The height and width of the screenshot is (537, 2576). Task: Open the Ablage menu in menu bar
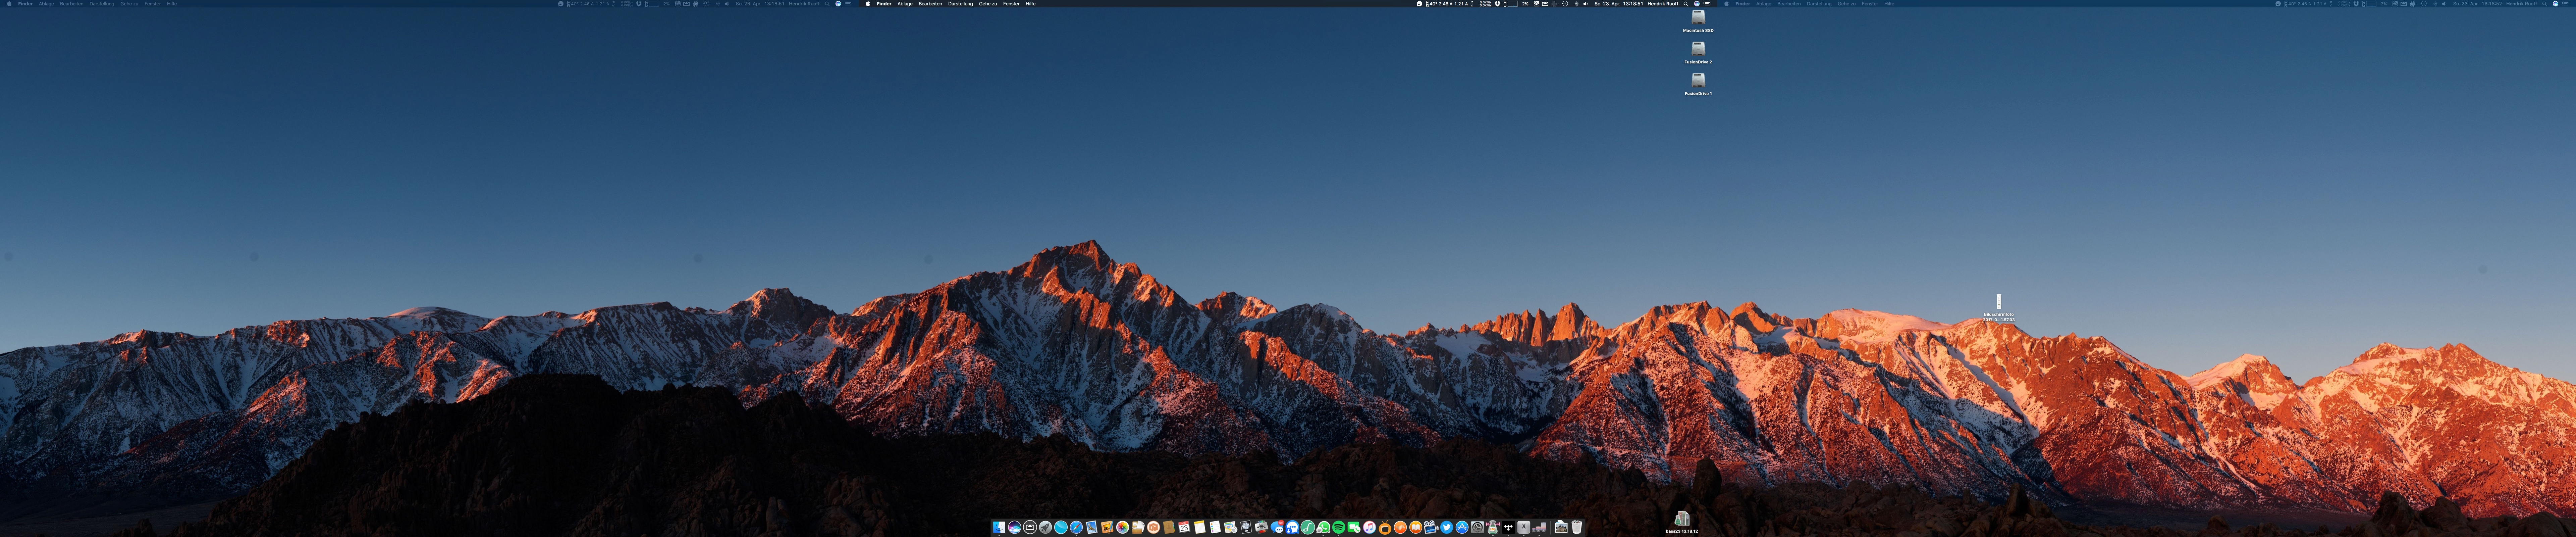coord(905,4)
